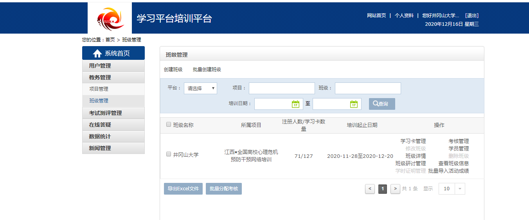This screenshot has width=529, height=220.
Task: Expand the display count dropdown arrow
Action: pyautogui.click(x=460, y=189)
